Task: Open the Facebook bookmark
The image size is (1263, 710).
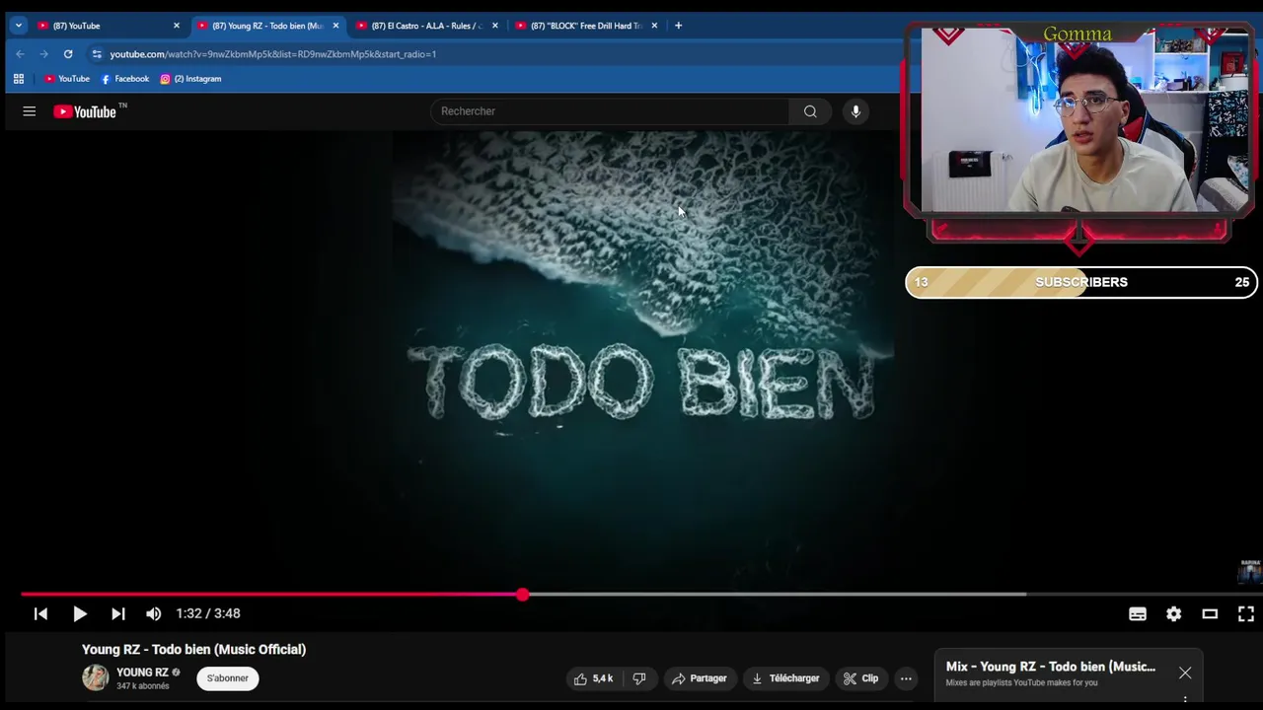Action: click(125, 79)
